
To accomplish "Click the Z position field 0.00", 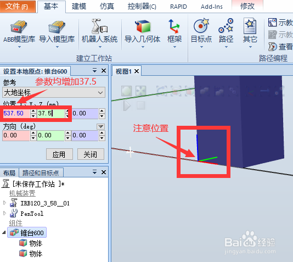I will coord(85,113).
